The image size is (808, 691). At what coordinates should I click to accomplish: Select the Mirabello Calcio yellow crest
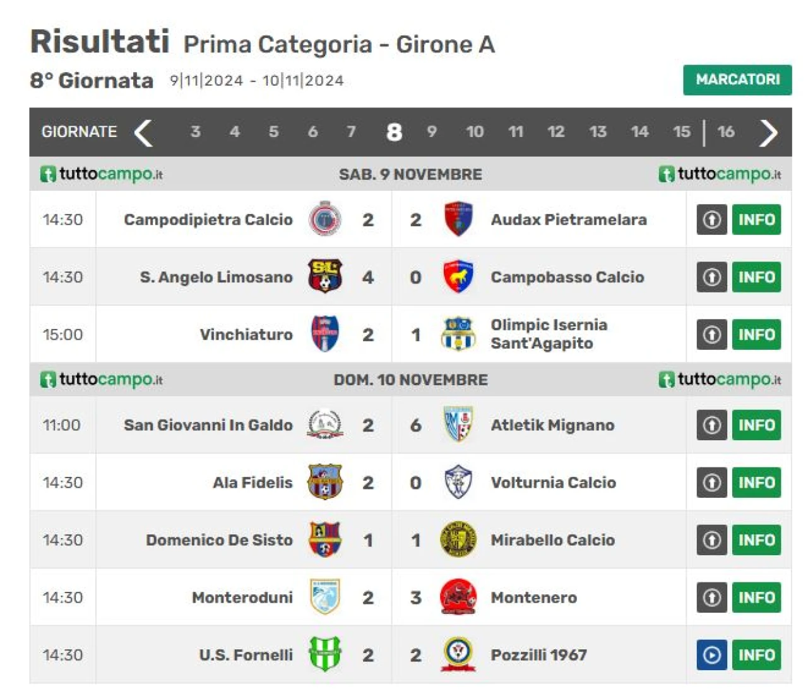(458, 539)
